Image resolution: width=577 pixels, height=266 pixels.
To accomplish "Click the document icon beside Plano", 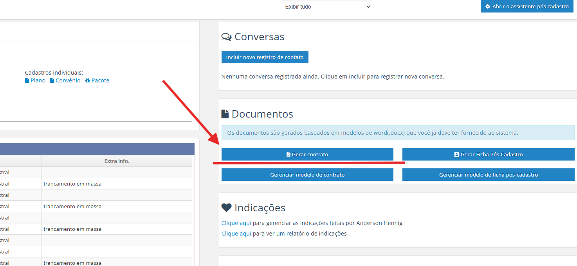I will (x=27, y=80).
